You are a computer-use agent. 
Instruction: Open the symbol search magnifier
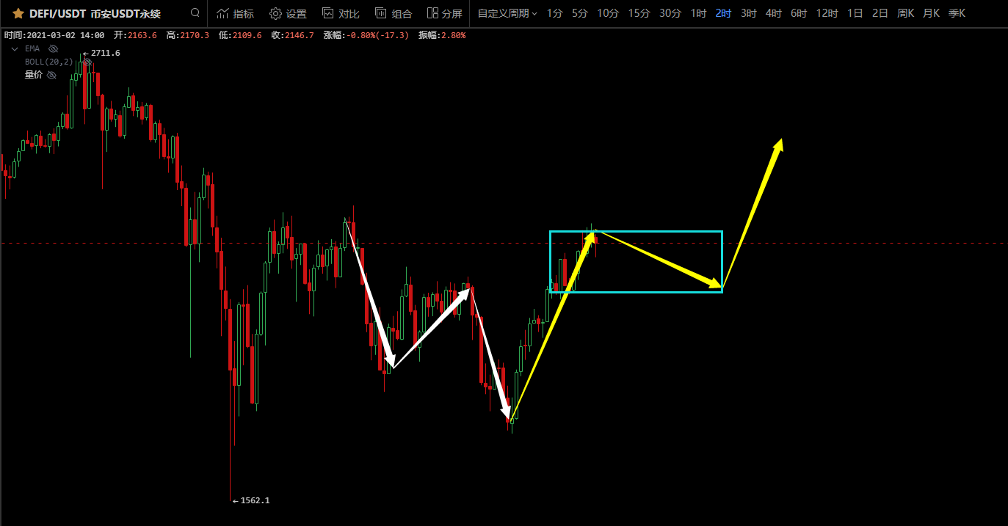coord(195,13)
